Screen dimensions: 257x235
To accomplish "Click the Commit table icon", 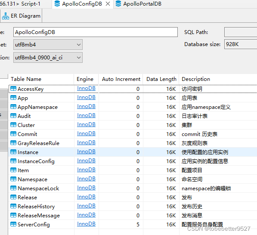I will 13,134.
